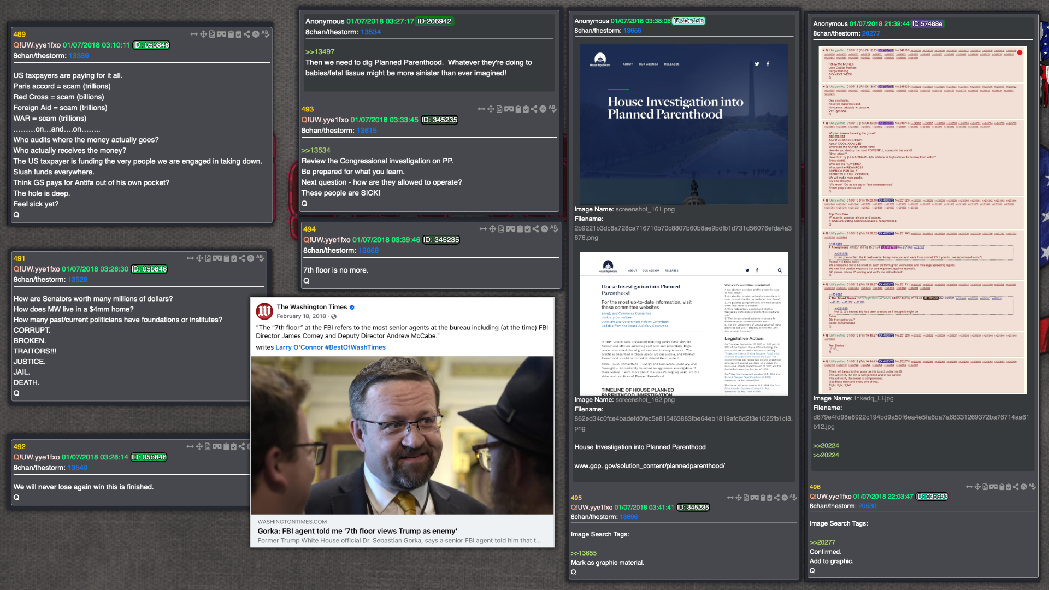Image resolution: width=1049 pixels, height=590 pixels.
Task: Click the image file icon on post 492
Action: (x=208, y=446)
